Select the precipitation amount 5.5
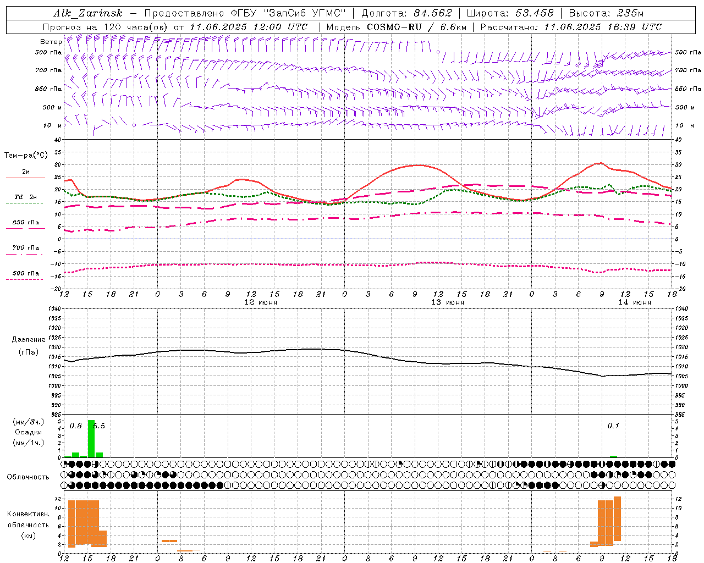The height and width of the screenshot is (563, 704). 99,426
